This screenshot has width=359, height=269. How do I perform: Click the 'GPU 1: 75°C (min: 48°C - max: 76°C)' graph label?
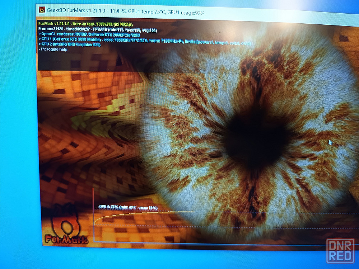click(x=128, y=207)
